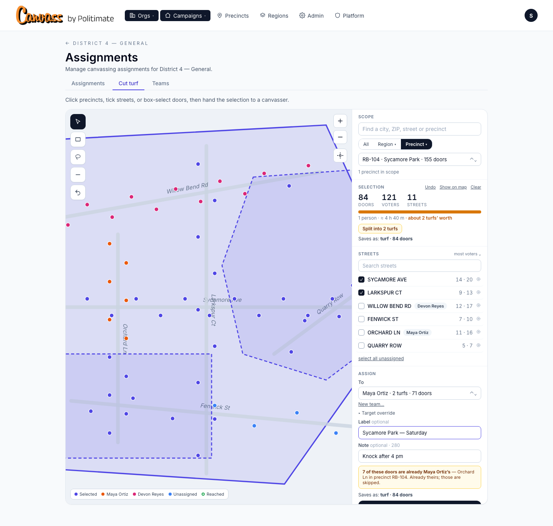Change the most voters sort order
Image resolution: width=553 pixels, height=526 pixels.
tap(467, 254)
